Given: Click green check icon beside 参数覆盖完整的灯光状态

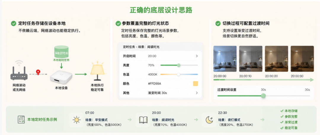Looking at the screenshot, I should [x=118, y=23].
